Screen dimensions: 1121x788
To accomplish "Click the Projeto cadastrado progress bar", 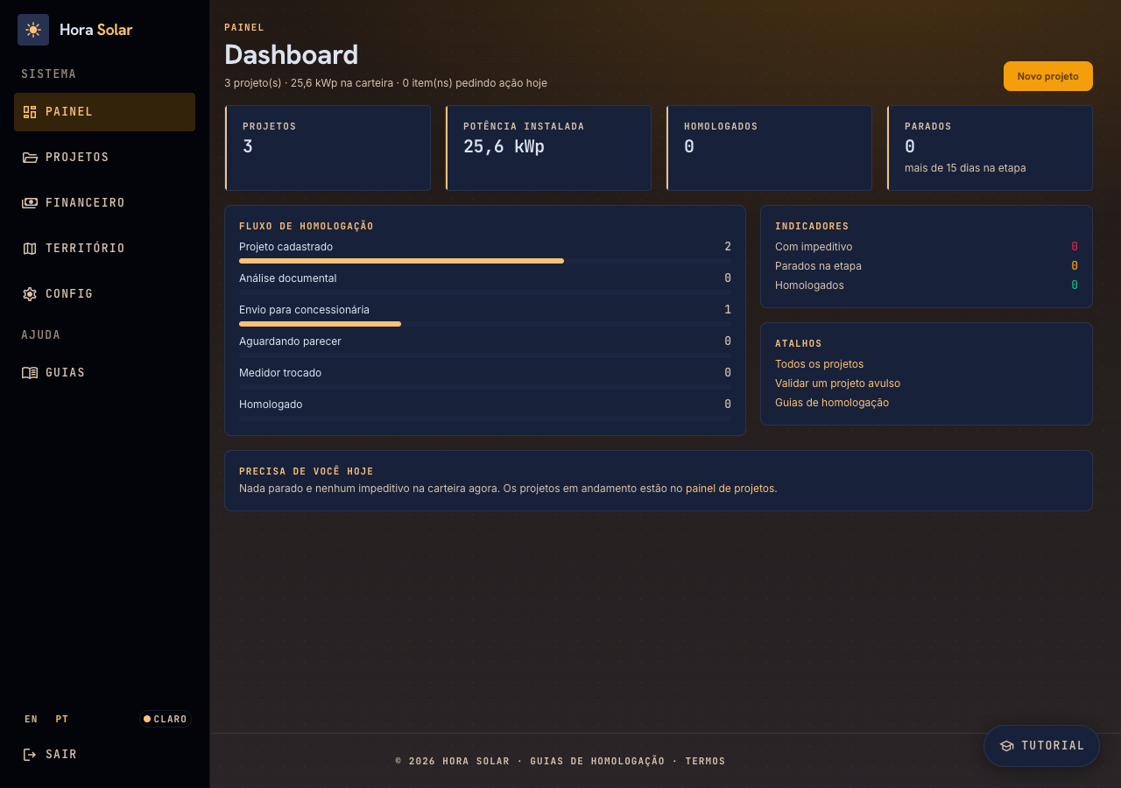I will (485, 261).
